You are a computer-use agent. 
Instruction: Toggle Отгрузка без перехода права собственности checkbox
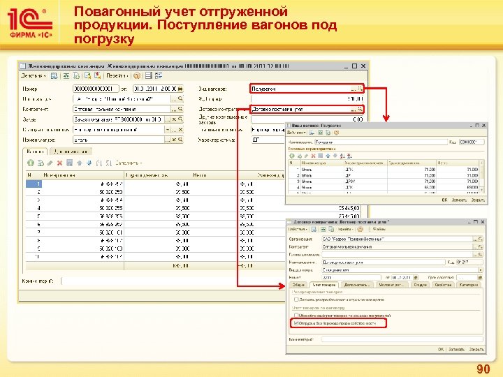296,323
